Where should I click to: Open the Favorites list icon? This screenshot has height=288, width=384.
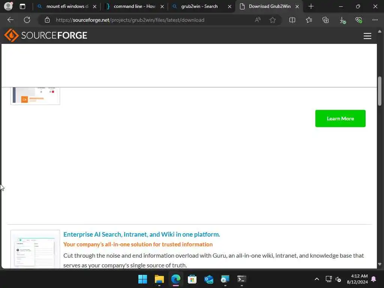(309, 20)
